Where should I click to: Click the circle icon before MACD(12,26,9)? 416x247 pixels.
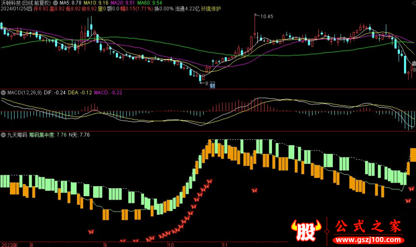click(4, 93)
